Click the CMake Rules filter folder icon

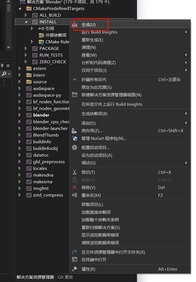pyautogui.click(x=41, y=42)
